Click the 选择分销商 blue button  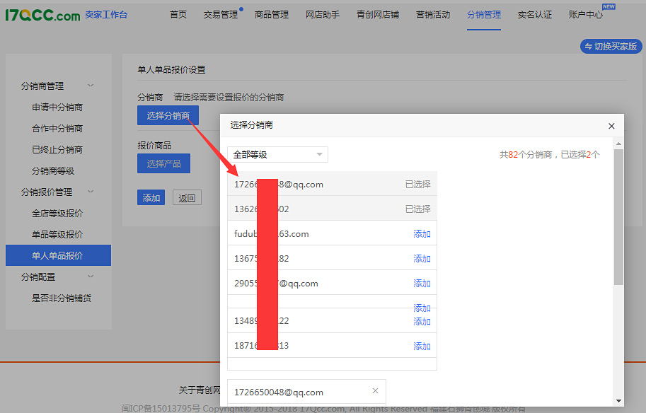pyautogui.click(x=168, y=115)
